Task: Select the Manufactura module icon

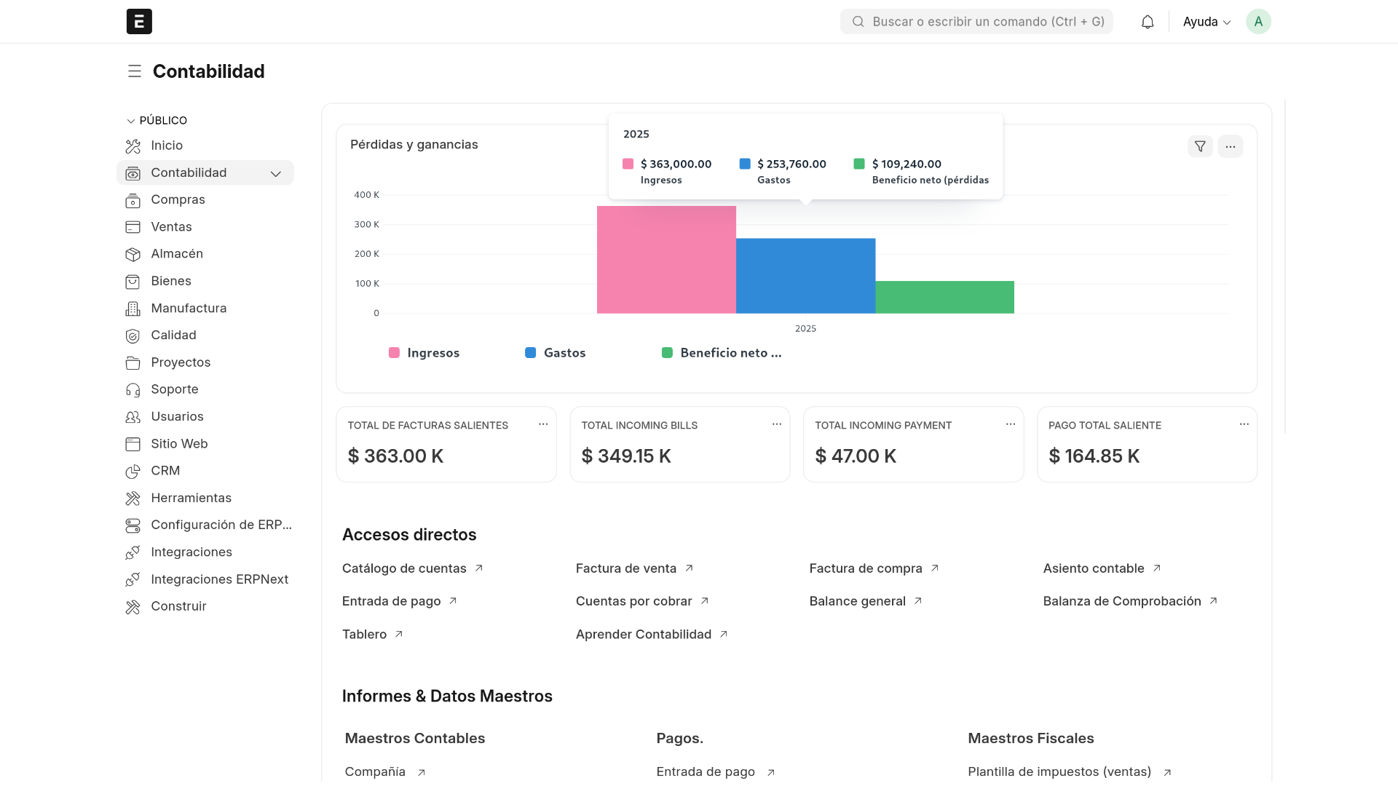Action: pos(133,308)
